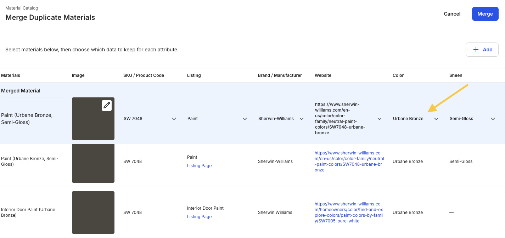Viewport: 505px width, 238px height.
Task: Click the blue Merge button
Action: 485,14
